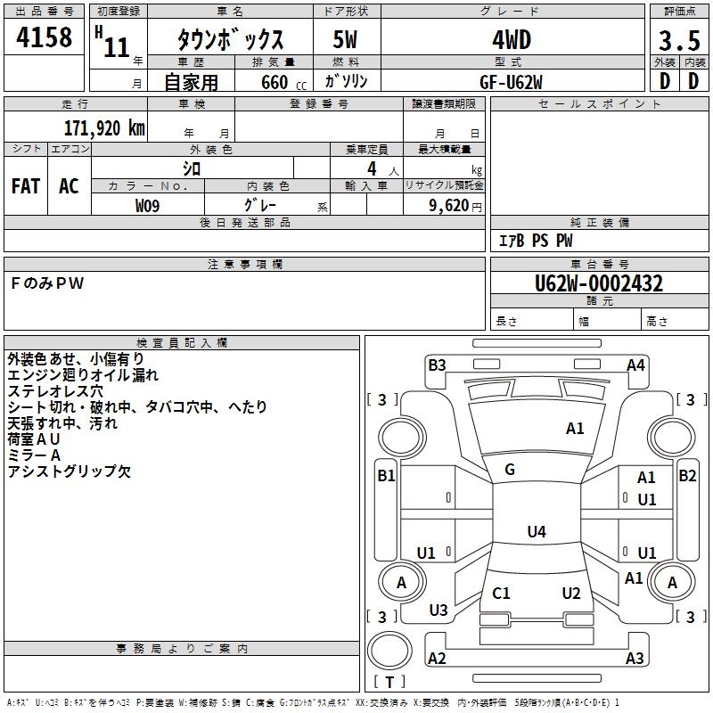Viewport: 713px width, 713px height.
Task: Select the interior grade D under 内装
Action: pos(693,81)
